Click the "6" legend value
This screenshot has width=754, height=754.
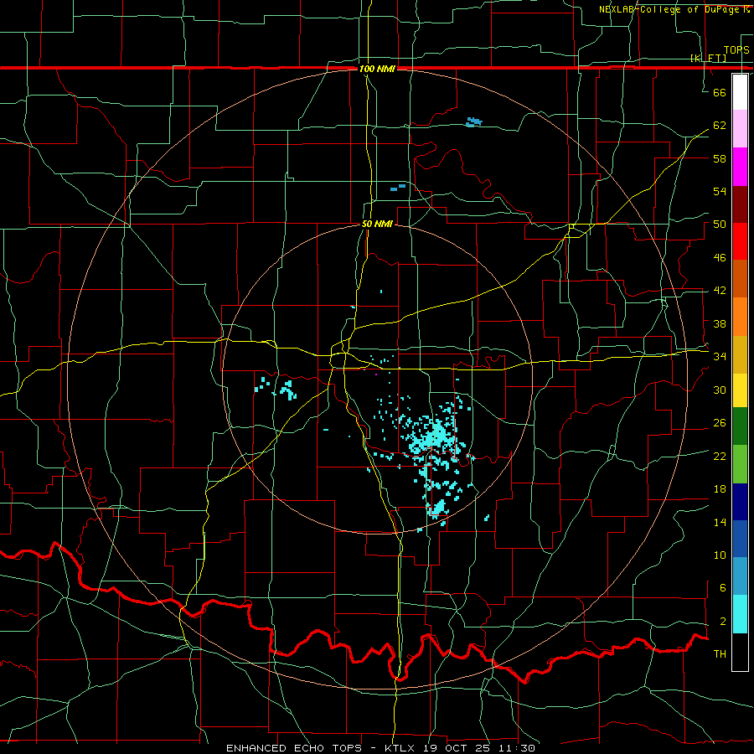[723, 588]
